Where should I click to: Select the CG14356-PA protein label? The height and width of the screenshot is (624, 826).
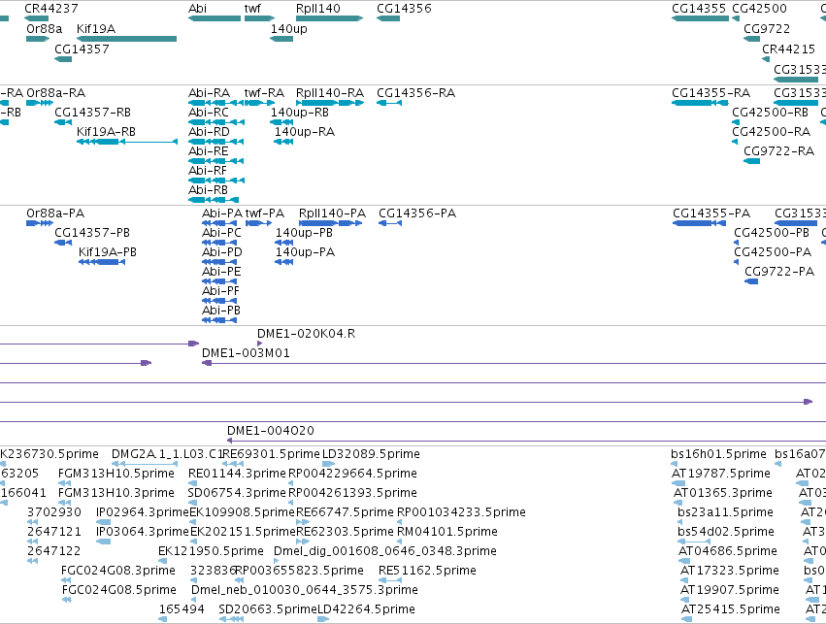[417, 213]
